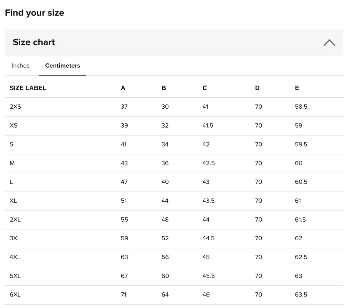Click column header A
Image resolution: width=347 pixels, height=308 pixels.
tap(123, 88)
